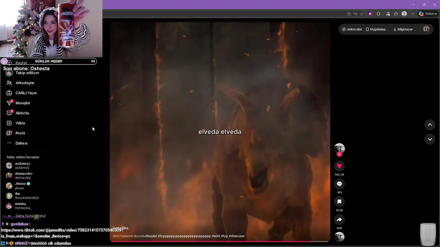Click the Mesajlar paper-plane icon
440x247 pixels.
point(9,103)
